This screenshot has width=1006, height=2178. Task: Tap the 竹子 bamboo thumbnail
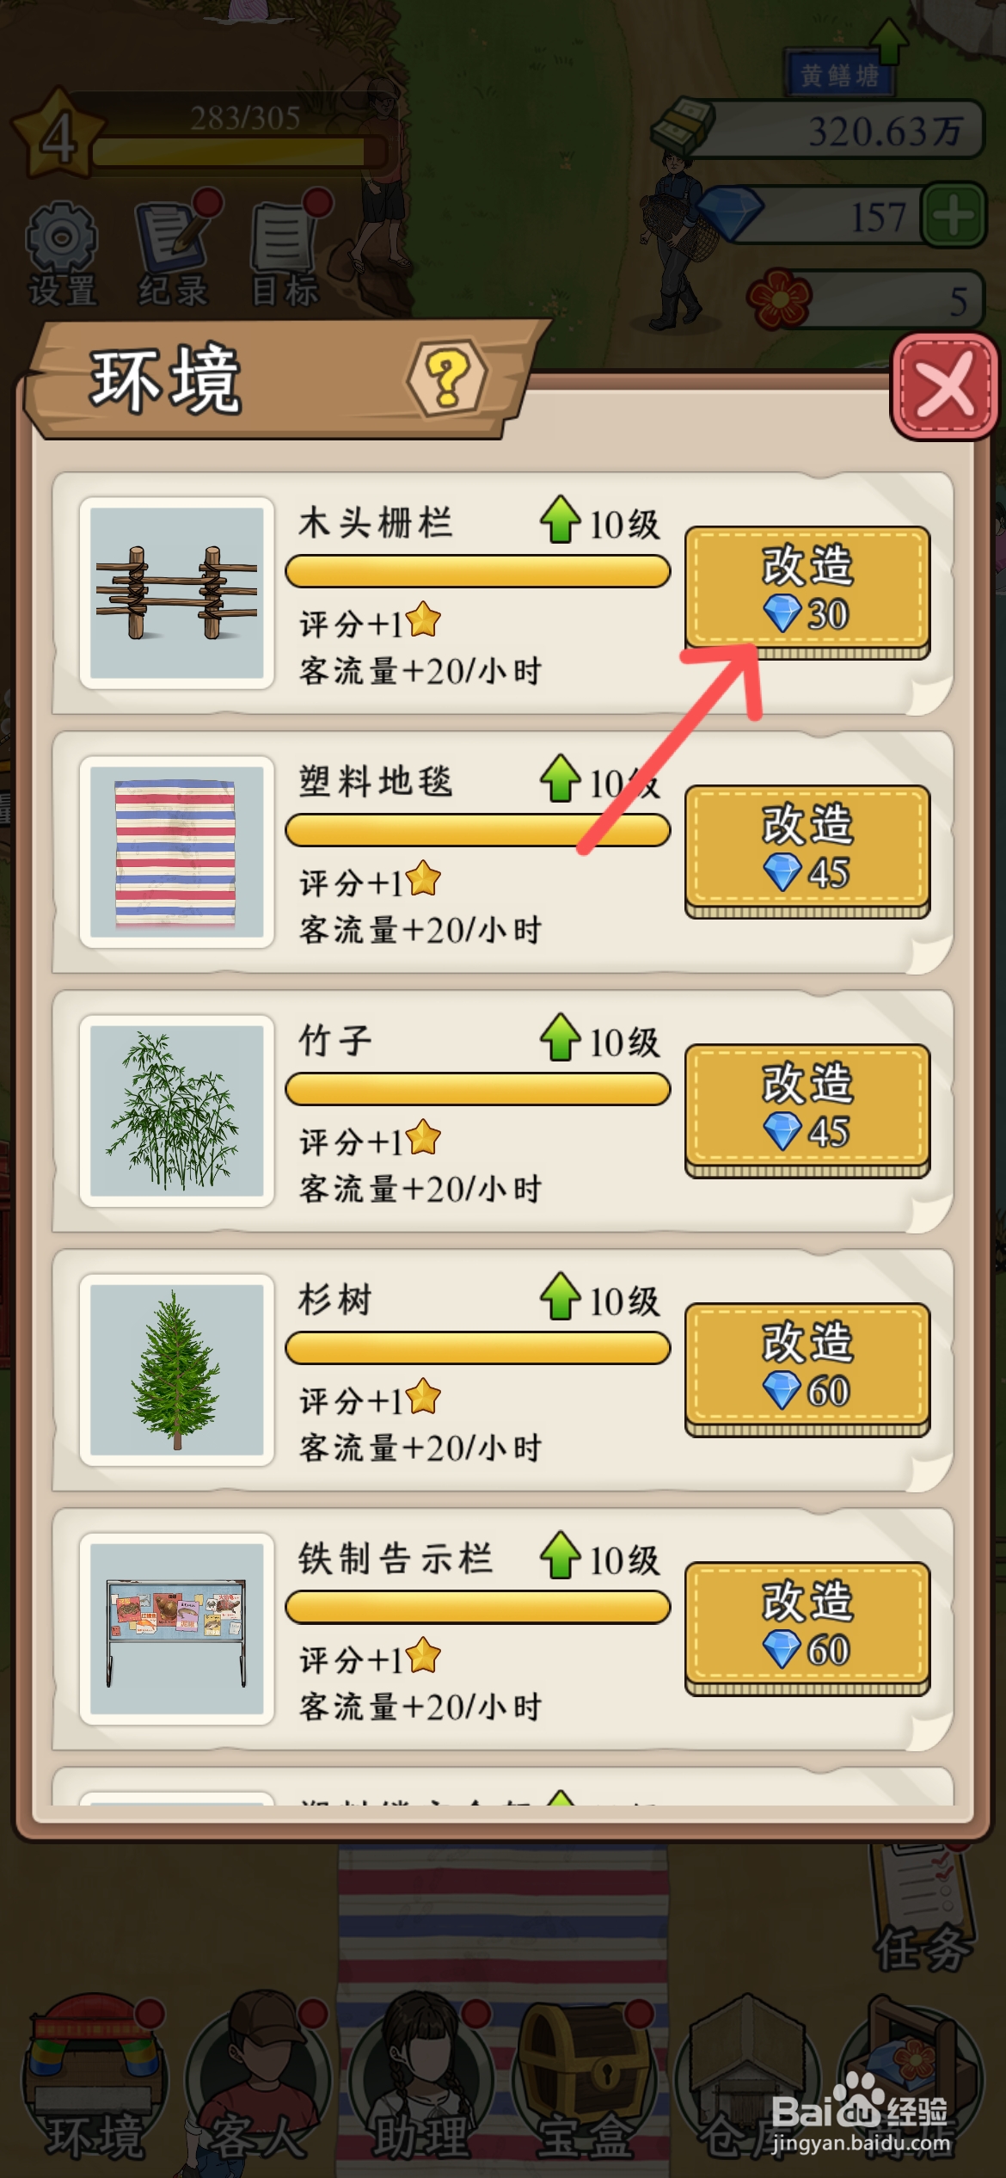pyautogui.click(x=177, y=1111)
